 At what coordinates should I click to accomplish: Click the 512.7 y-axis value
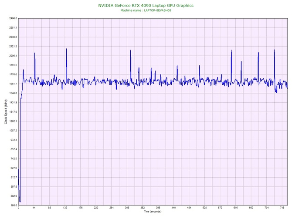[x=14, y=177]
